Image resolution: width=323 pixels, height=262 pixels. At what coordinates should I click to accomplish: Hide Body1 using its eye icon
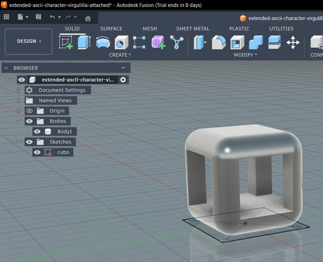coord(37,132)
